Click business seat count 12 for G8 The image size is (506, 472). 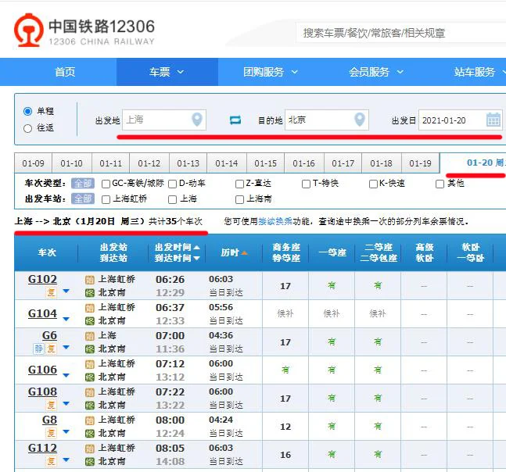click(285, 427)
